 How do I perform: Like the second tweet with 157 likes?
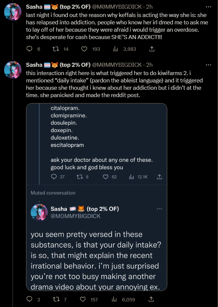[83, 299]
